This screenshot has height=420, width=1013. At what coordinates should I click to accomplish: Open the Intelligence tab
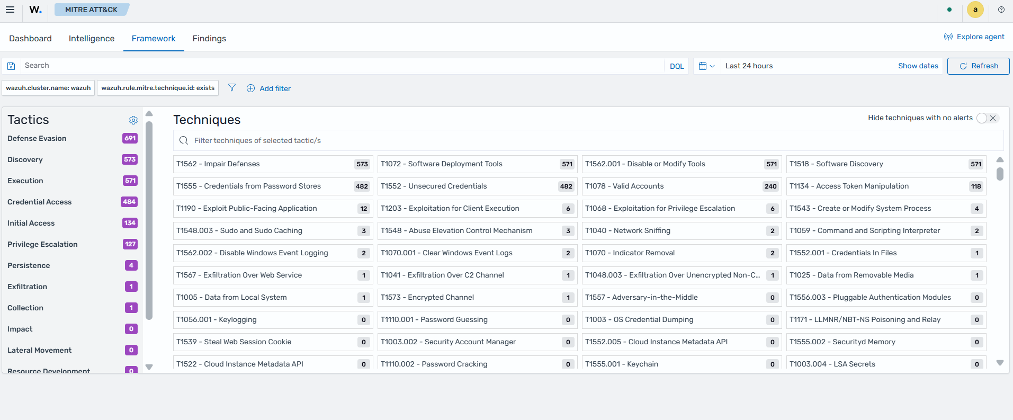pos(92,39)
